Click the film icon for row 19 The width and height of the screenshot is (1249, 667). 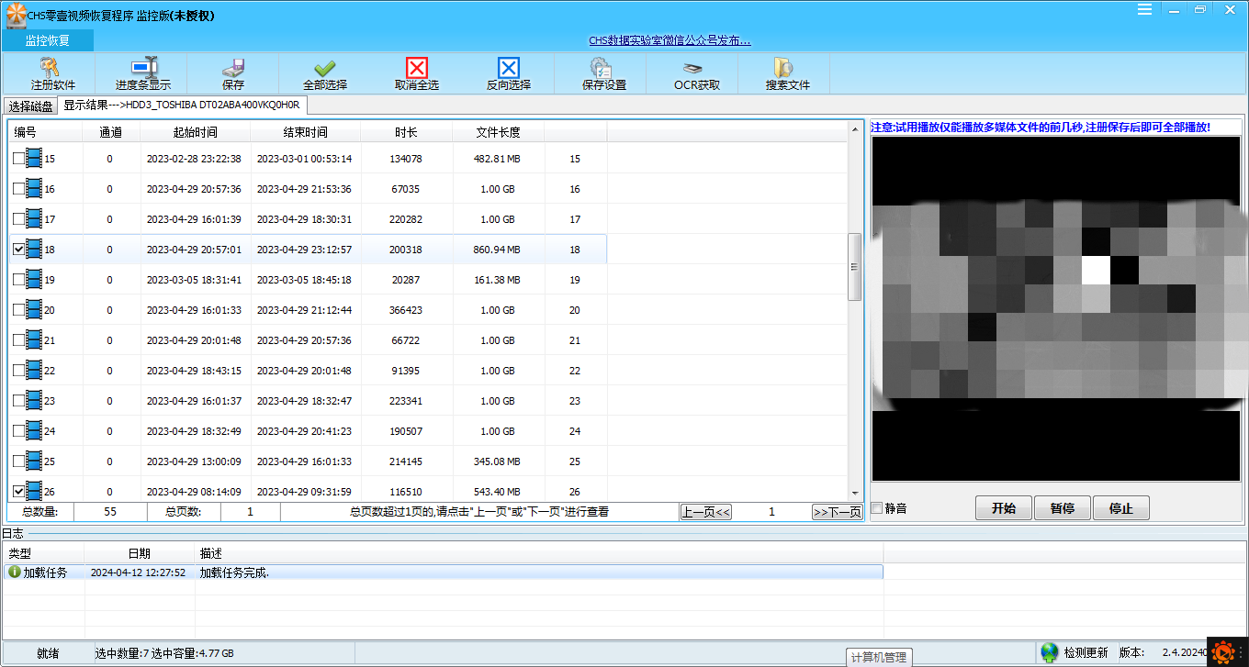[35, 279]
